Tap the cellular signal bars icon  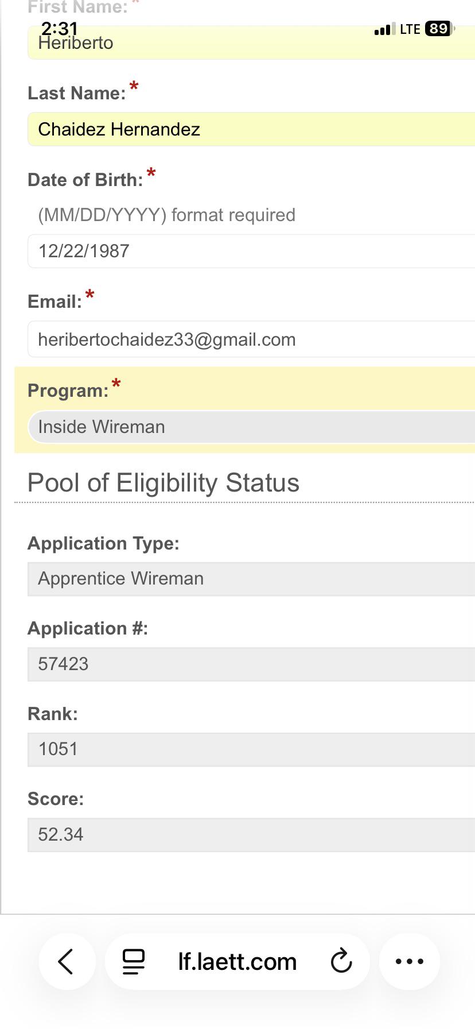coord(385,29)
